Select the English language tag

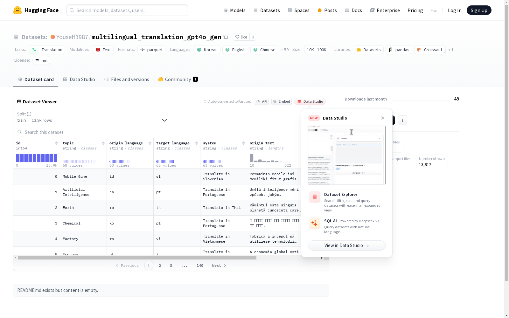[x=235, y=50]
